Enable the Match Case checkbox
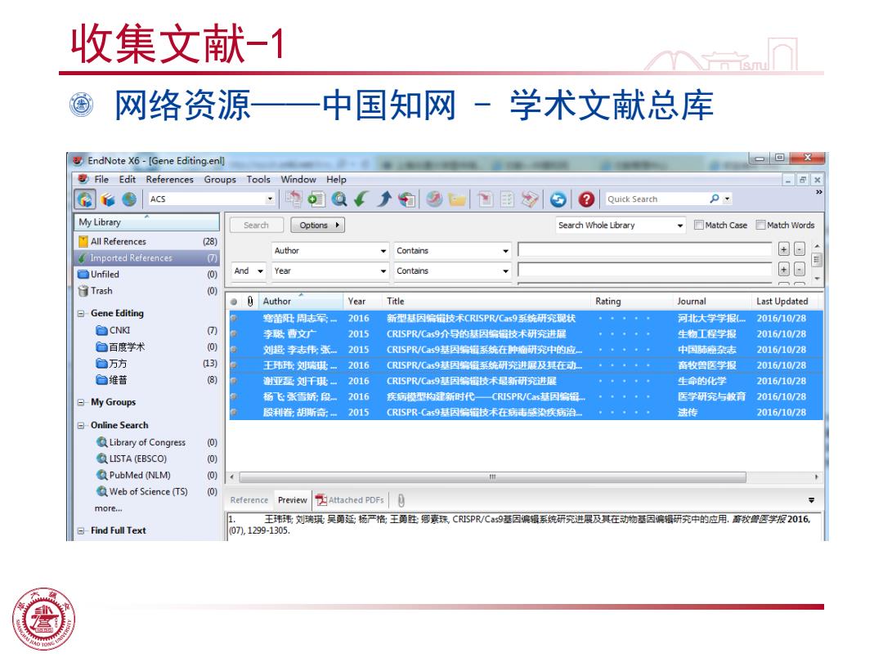883x662 pixels. [699, 226]
